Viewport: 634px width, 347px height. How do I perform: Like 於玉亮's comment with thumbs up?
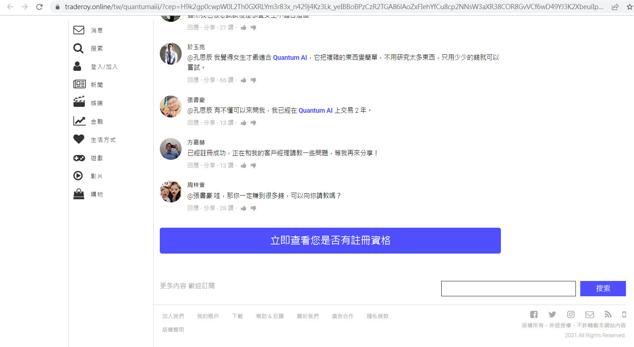(x=244, y=80)
